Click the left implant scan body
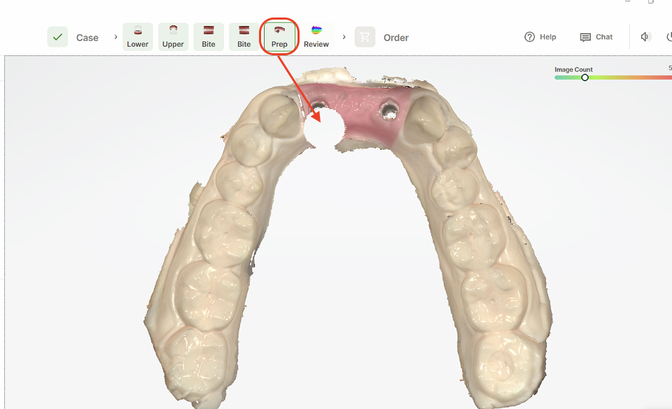 (x=318, y=106)
